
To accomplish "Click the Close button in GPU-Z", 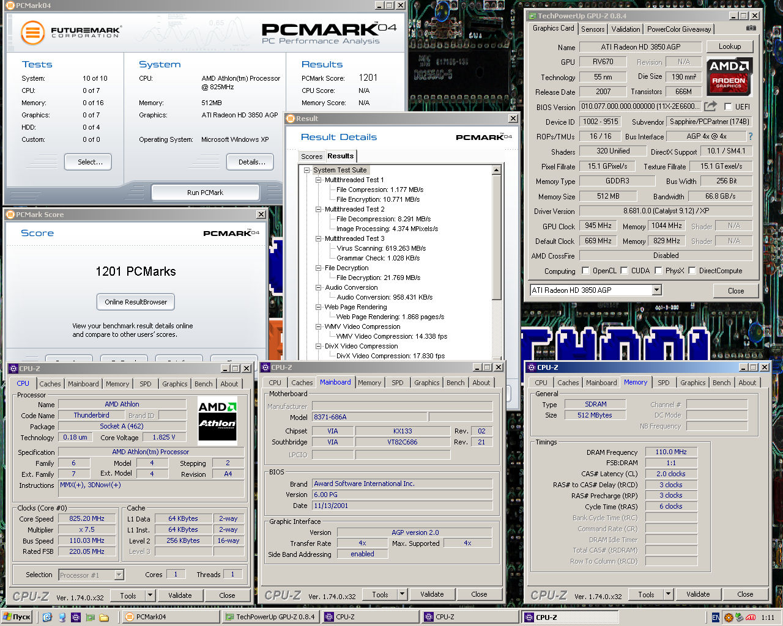I will [x=736, y=291].
